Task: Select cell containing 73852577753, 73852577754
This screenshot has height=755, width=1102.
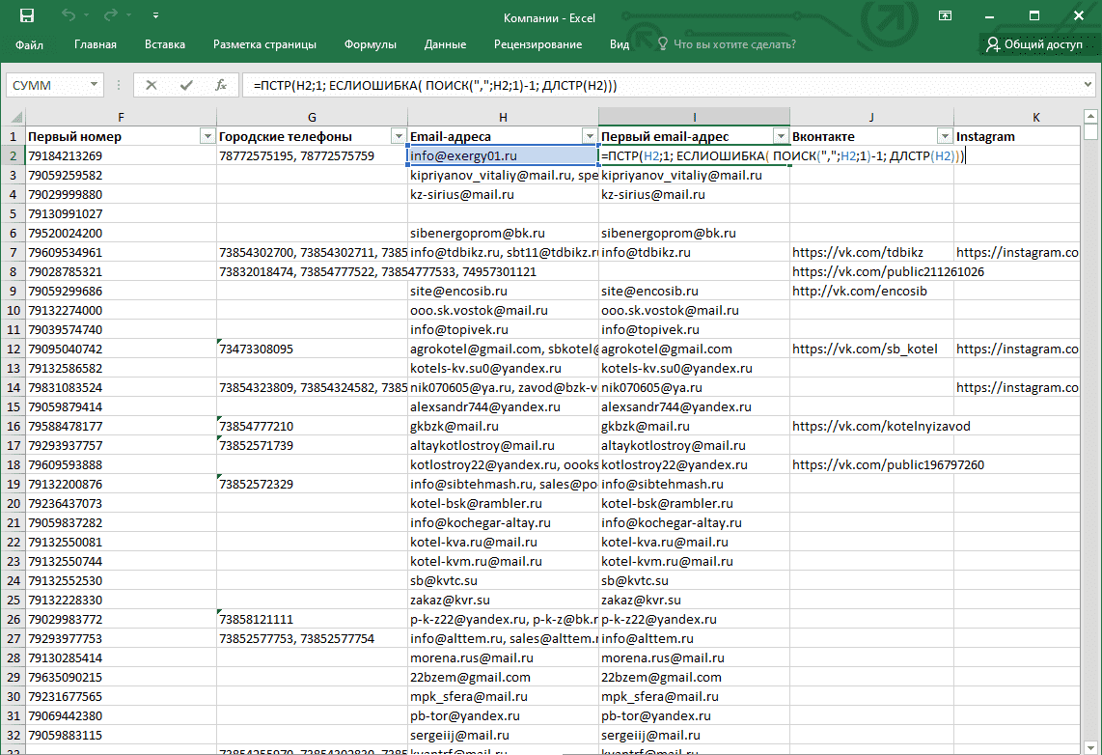Action: [x=312, y=638]
